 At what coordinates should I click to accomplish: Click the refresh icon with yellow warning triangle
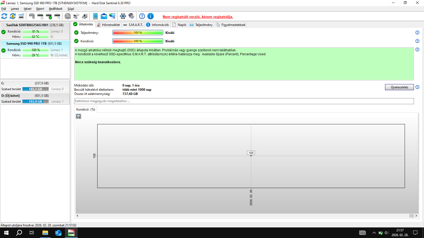pos(13,16)
